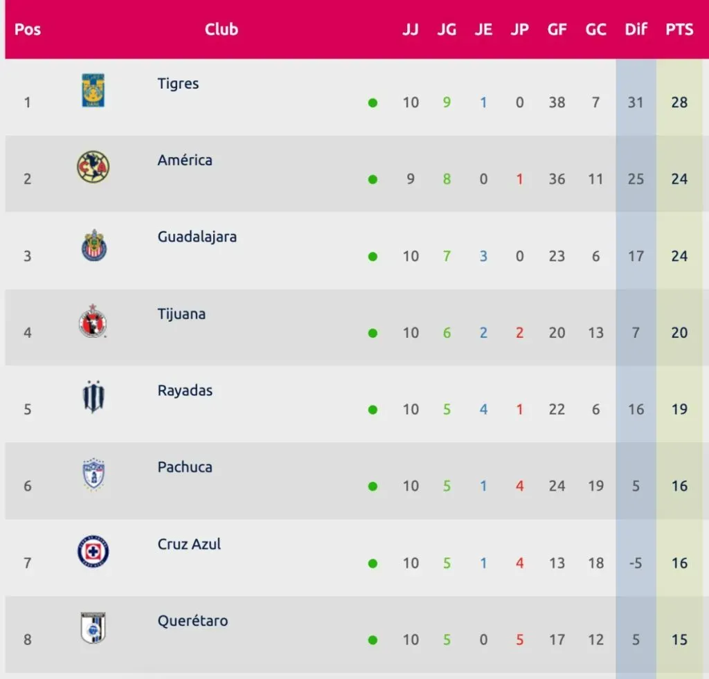
Task: Click the Club column header
Action: (x=222, y=29)
